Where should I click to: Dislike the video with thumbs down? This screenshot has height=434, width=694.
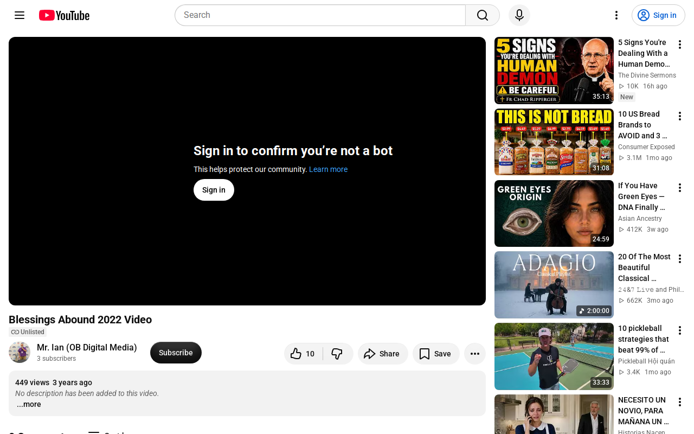point(337,354)
